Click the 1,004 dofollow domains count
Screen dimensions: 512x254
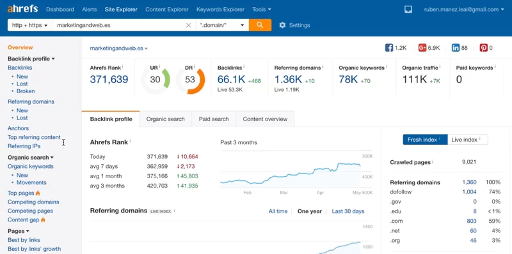tap(469, 192)
